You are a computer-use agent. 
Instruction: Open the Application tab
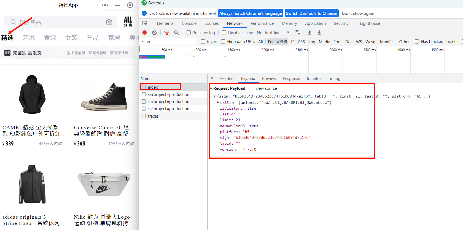click(315, 23)
